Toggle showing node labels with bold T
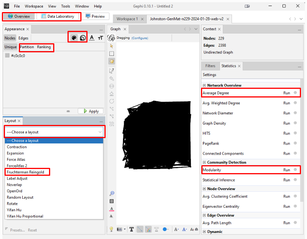Image resolution: width=307 pixels, height=239 pixels. pos(132,230)
